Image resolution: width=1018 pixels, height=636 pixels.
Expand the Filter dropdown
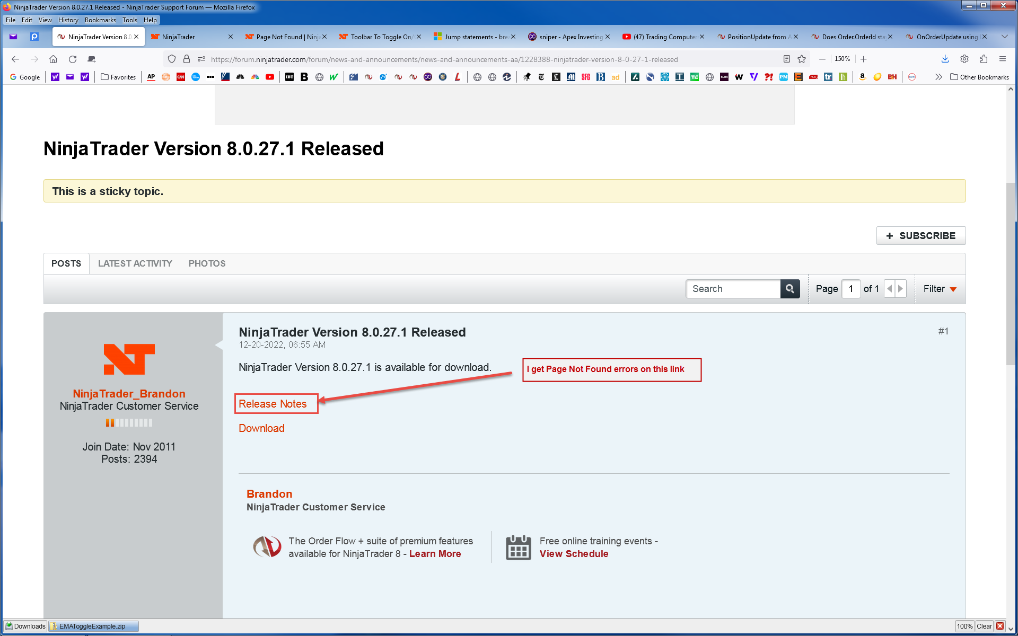940,289
